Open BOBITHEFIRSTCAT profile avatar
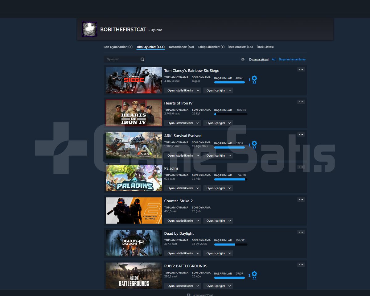 click(89, 29)
